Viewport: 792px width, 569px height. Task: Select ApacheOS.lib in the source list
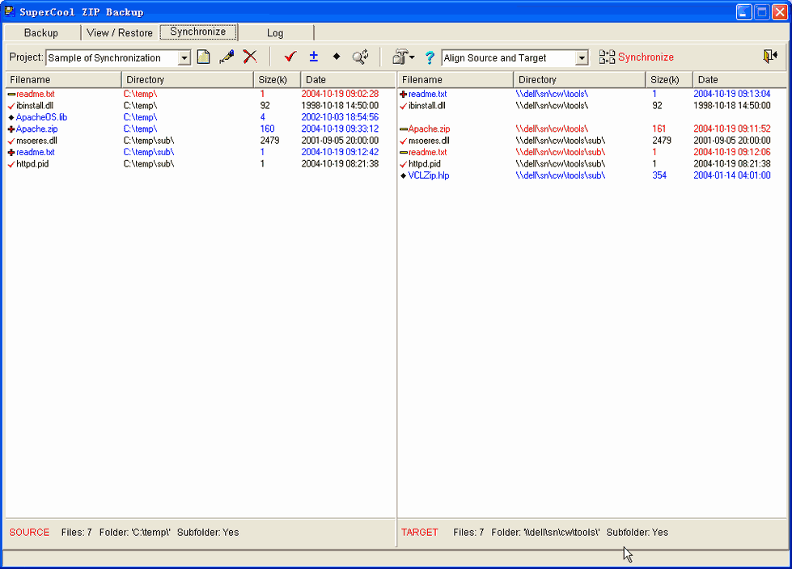41,117
